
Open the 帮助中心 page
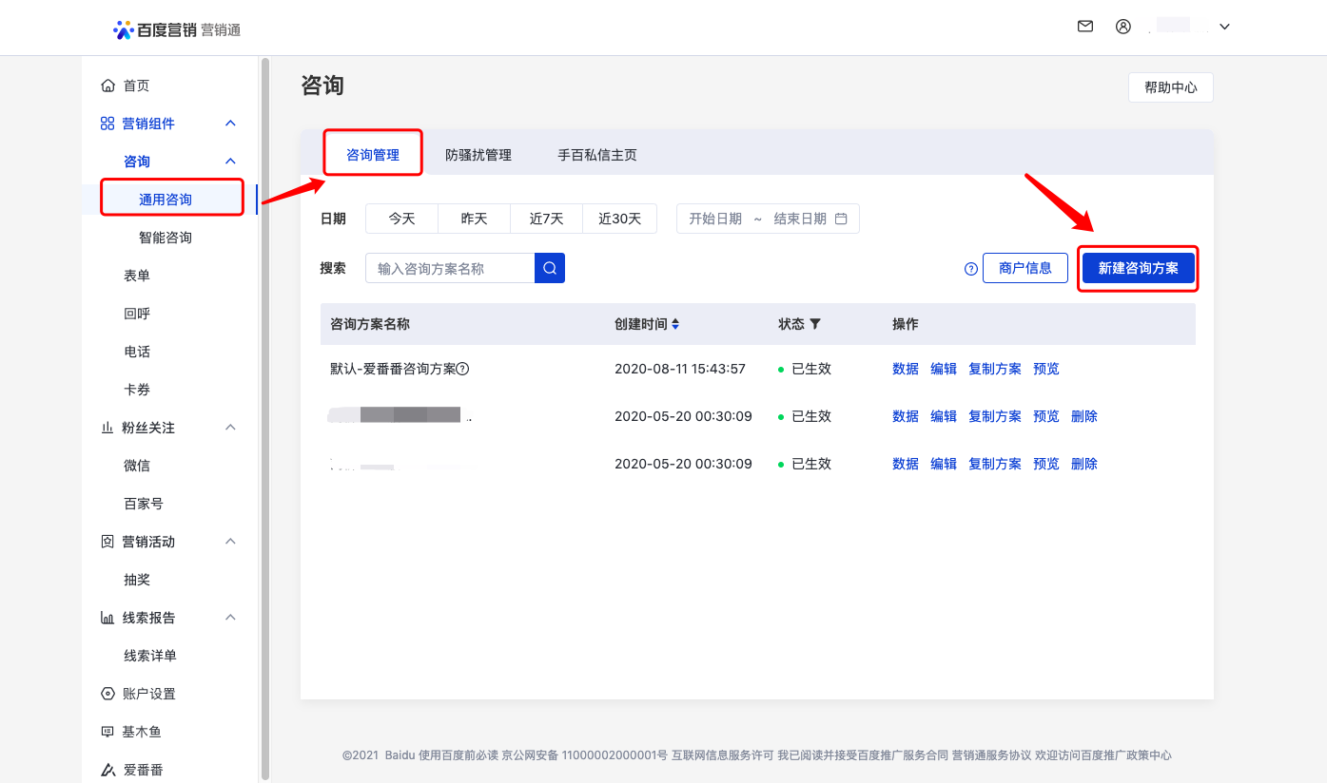[x=1170, y=86]
